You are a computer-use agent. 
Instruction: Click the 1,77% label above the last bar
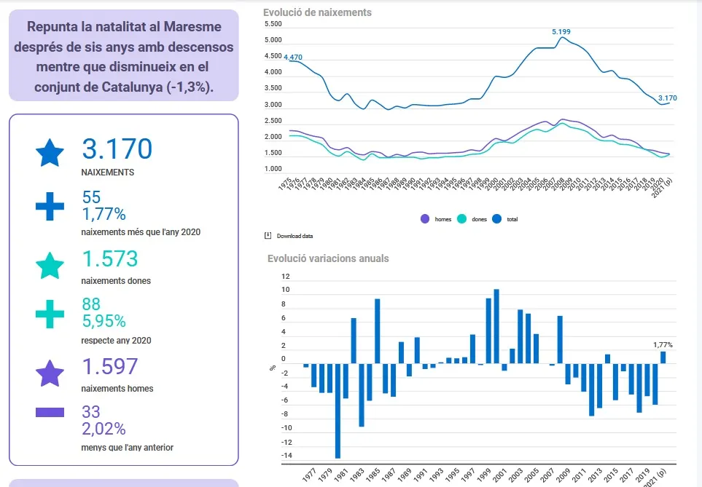pyautogui.click(x=663, y=345)
